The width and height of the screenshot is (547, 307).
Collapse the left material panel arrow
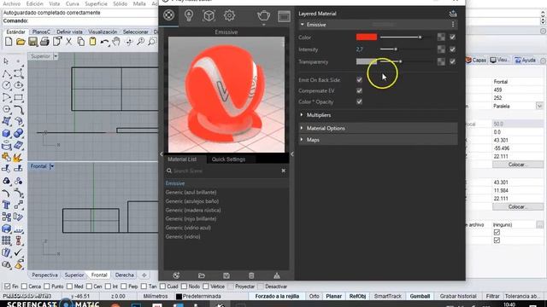pos(162,153)
